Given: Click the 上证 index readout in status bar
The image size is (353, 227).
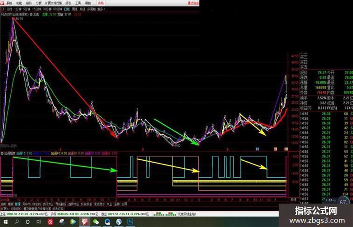Looking at the screenshot, I should [24, 214].
